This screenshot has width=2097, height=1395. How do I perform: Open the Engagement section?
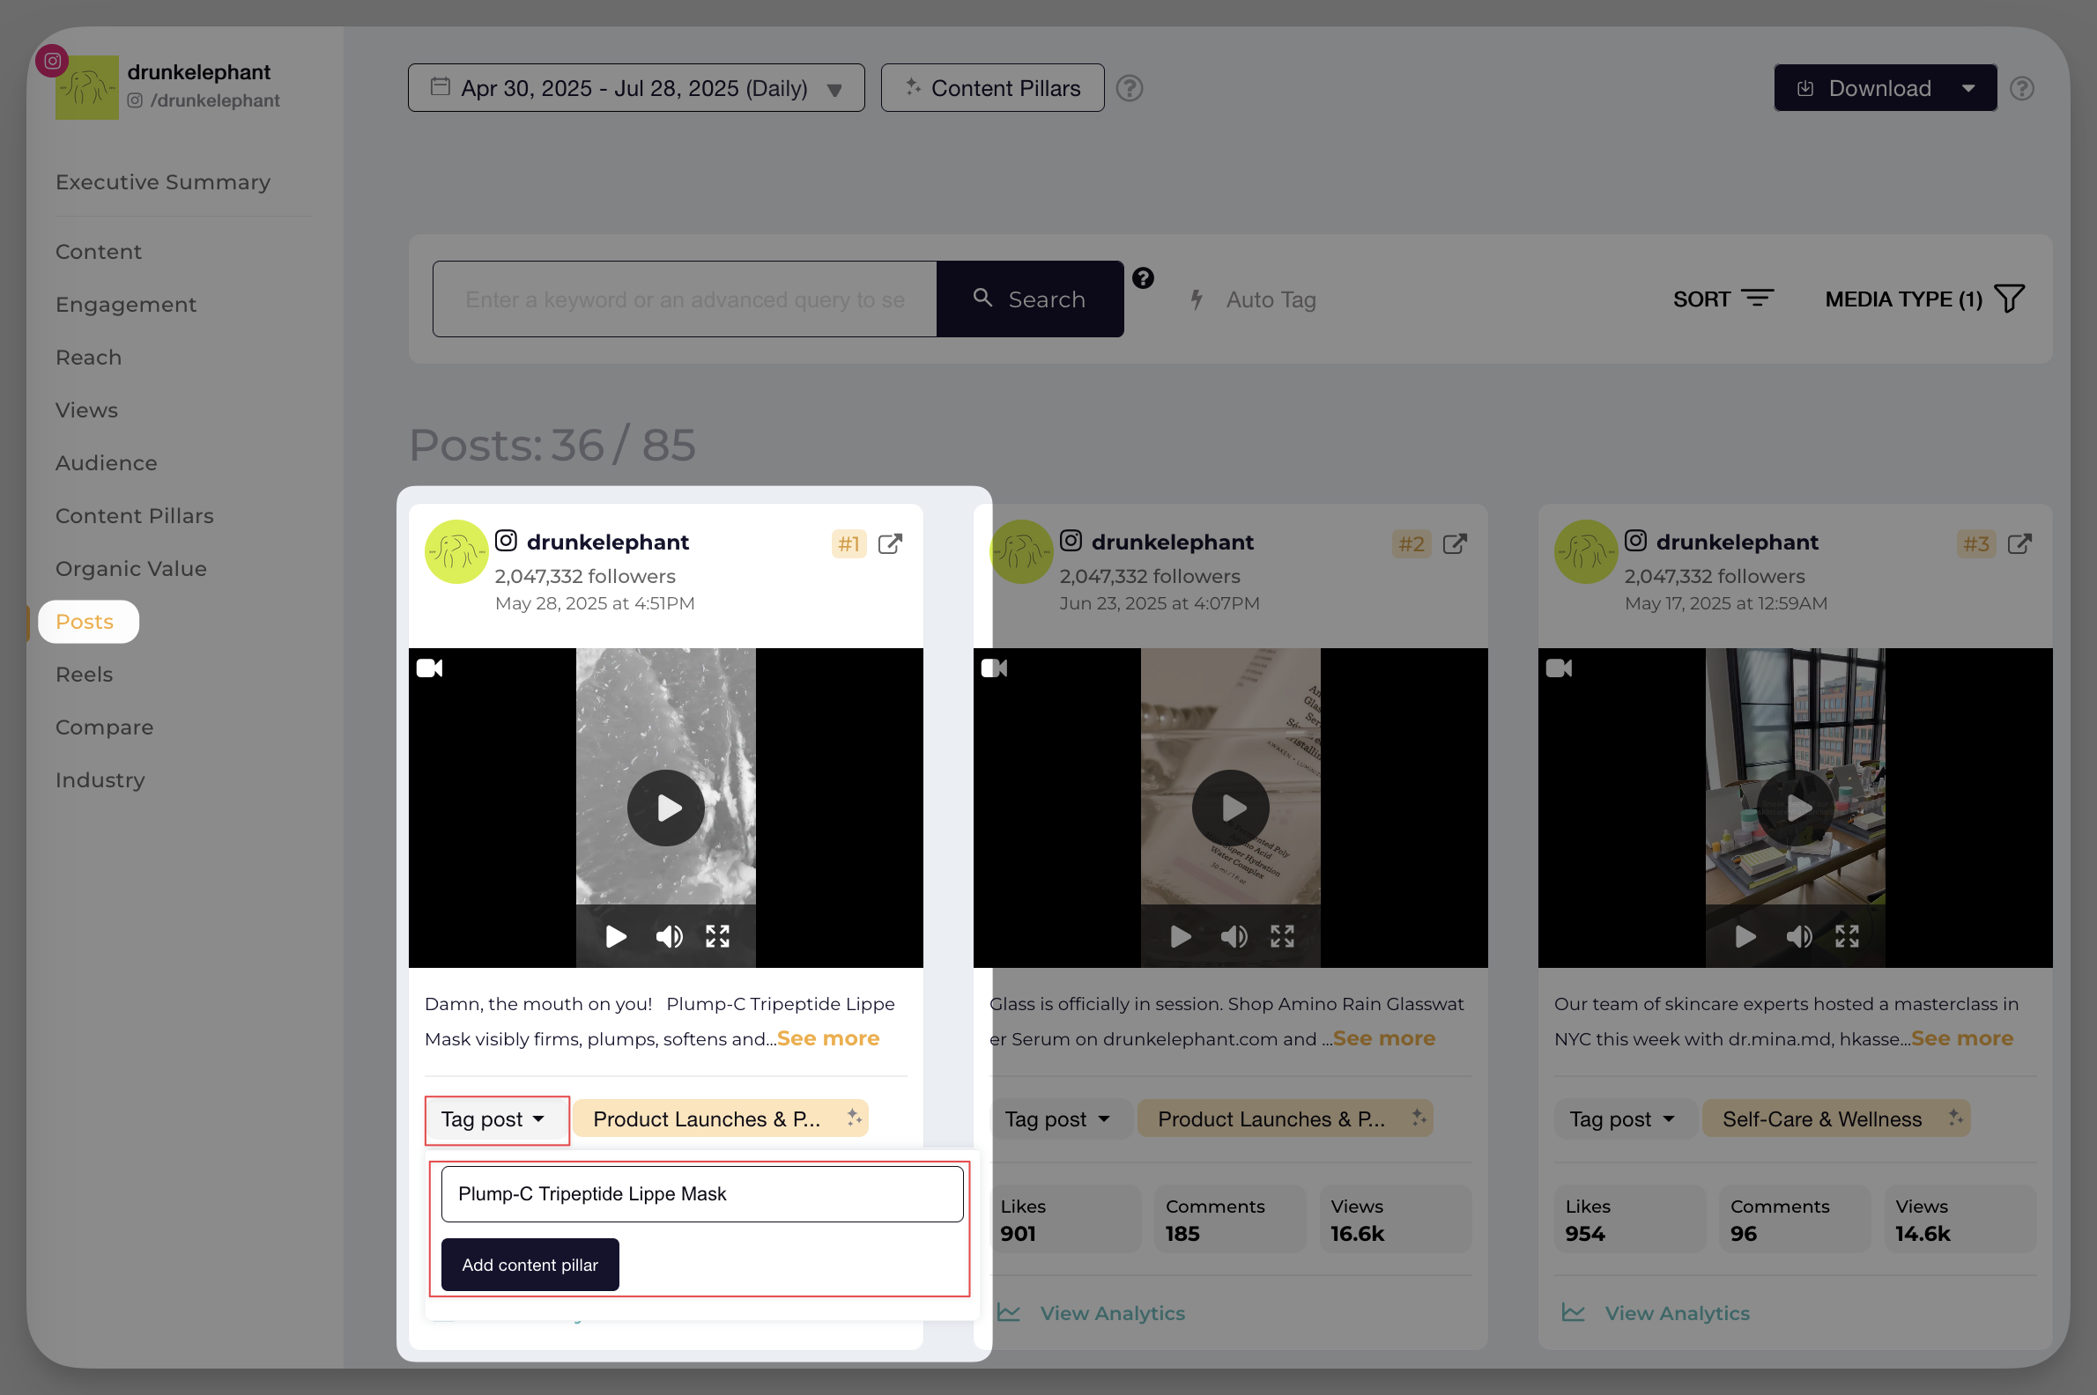(x=126, y=304)
